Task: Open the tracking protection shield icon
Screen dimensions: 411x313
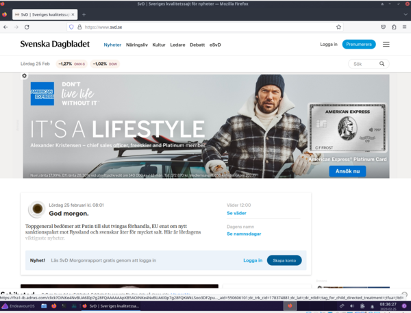Action: [x=71, y=27]
